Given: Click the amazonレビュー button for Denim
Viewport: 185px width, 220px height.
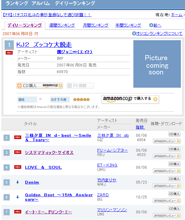Looking at the screenshot, I should (x=167, y=186).
